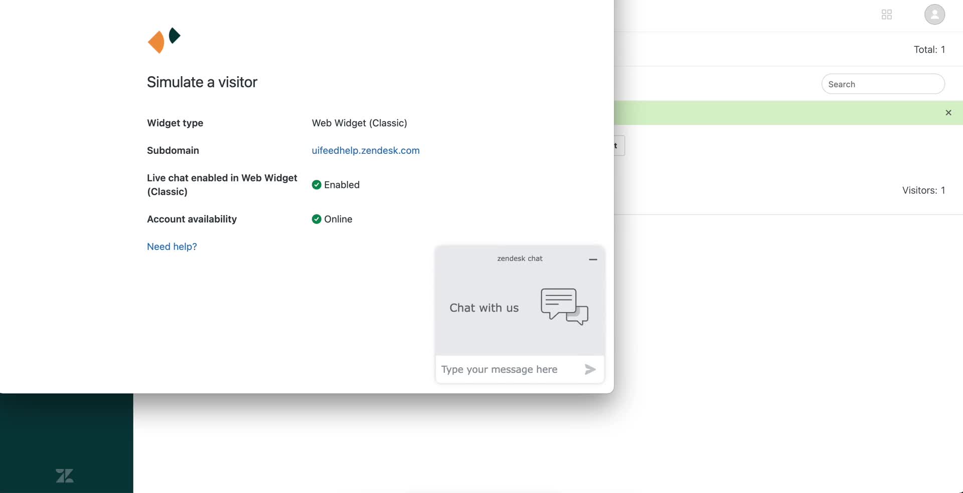Click the Web Widget (Classic) value
The width and height of the screenshot is (963, 493).
click(x=360, y=123)
